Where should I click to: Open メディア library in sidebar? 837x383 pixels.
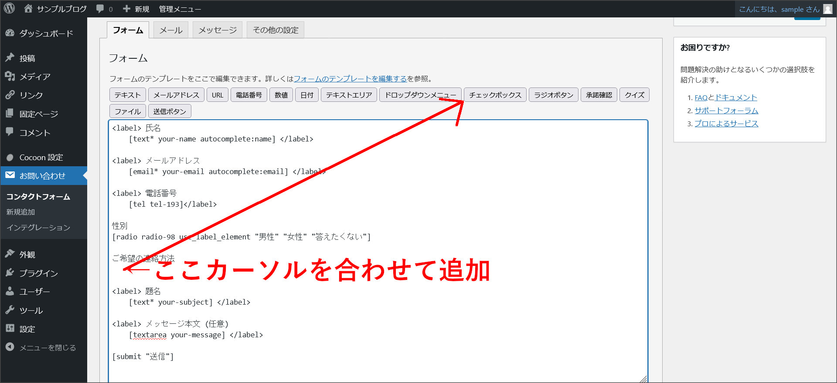(35, 77)
